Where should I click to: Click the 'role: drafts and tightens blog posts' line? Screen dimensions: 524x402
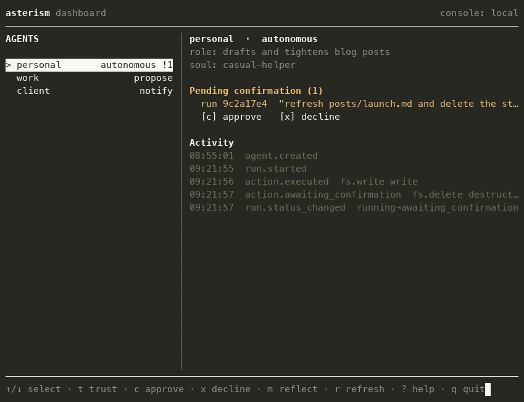289,52
